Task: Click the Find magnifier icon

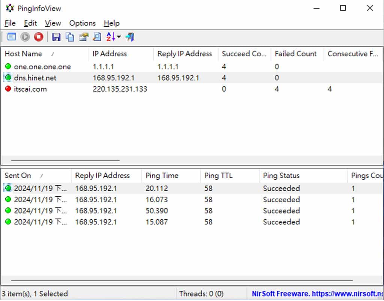Action: 97,37
